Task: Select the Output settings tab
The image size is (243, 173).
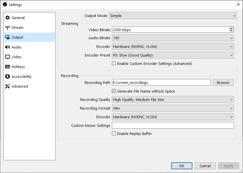Action: (x=30, y=37)
